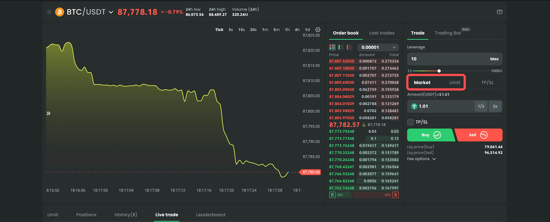
Task: Open the Order book tab
Action: [x=346, y=33]
